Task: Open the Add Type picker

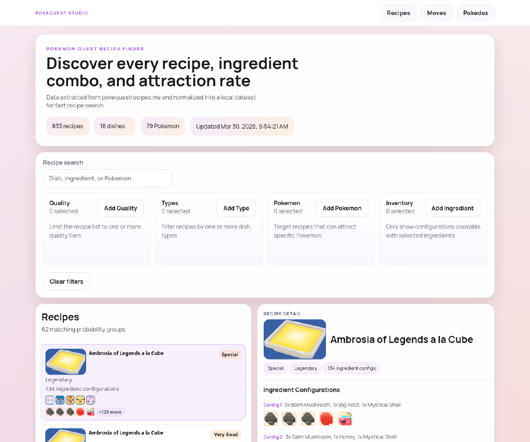Action: (236, 208)
